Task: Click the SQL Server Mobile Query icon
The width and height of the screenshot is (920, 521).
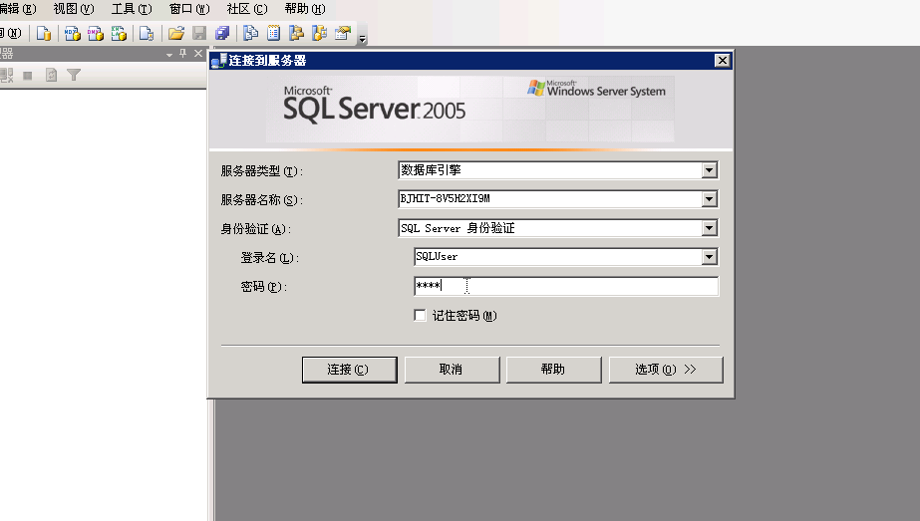Action: 147,34
